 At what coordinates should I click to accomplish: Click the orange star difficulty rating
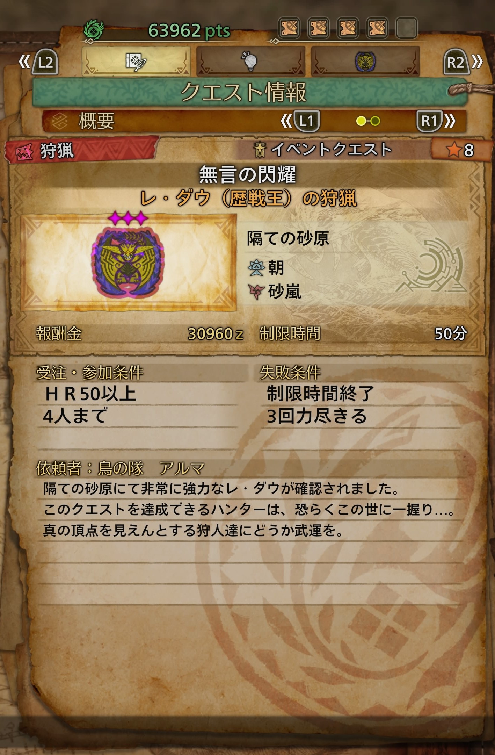click(x=460, y=150)
